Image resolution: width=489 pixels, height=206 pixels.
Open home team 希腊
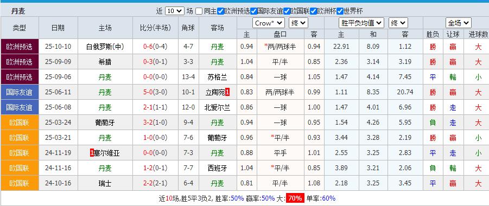pos(105,62)
